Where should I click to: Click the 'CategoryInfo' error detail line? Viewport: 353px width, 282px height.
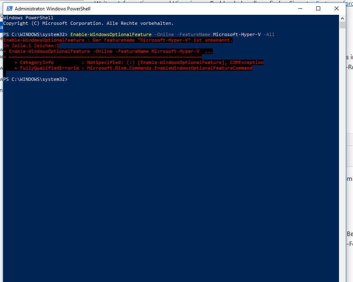click(x=139, y=62)
